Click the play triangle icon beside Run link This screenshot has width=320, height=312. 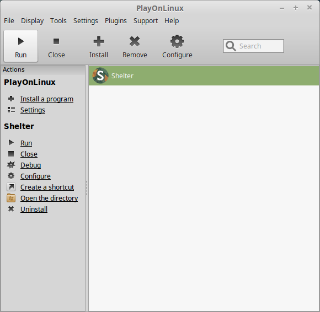(11, 143)
